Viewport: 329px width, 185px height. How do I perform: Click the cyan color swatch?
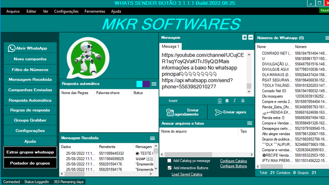pyautogui.click(x=139, y=84)
